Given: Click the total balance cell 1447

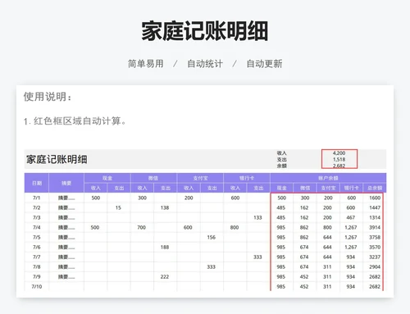Looking at the screenshot, I should (x=375, y=207).
